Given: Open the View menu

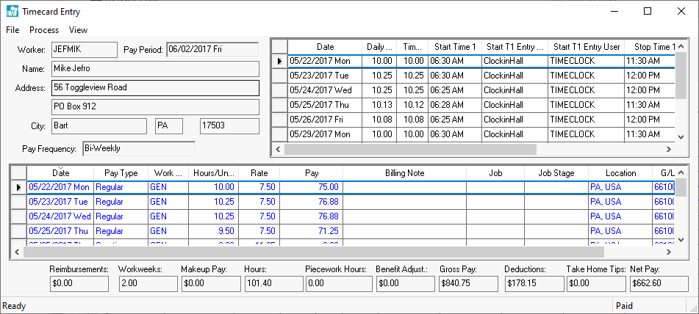Looking at the screenshot, I should pyautogui.click(x=78, y=30).
